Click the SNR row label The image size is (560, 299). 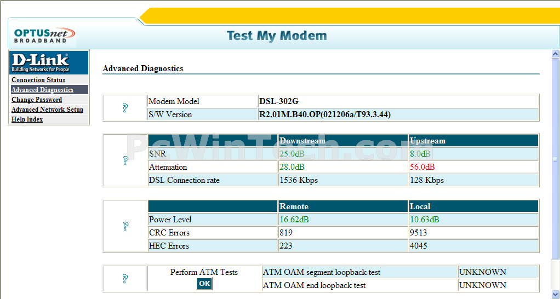coord(157,154)
